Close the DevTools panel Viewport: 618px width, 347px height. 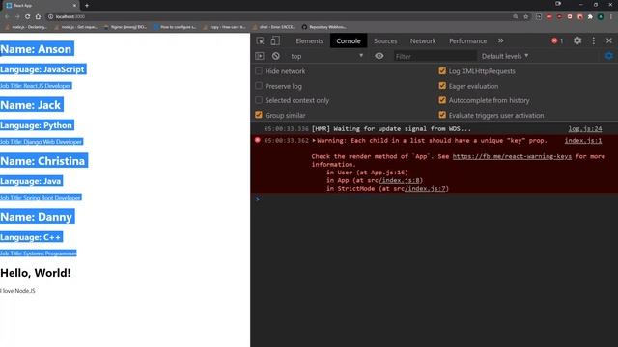[609, 40]
